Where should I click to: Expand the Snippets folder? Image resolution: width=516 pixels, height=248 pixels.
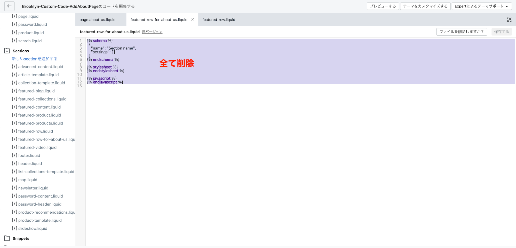7,238
